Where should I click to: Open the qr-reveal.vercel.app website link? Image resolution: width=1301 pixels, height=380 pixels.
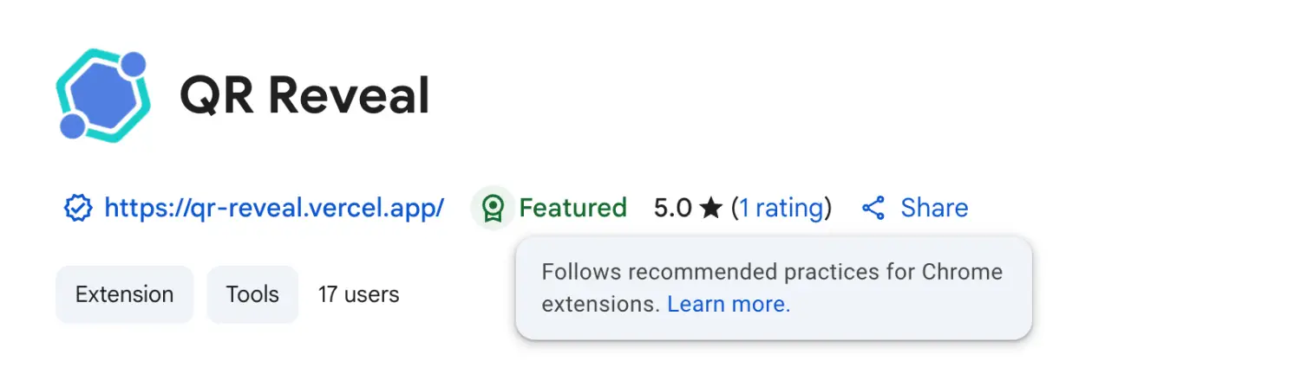click(x=274, y=208)
